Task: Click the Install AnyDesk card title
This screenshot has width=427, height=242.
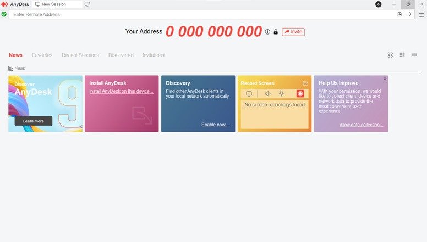Action: pos(108,83)
